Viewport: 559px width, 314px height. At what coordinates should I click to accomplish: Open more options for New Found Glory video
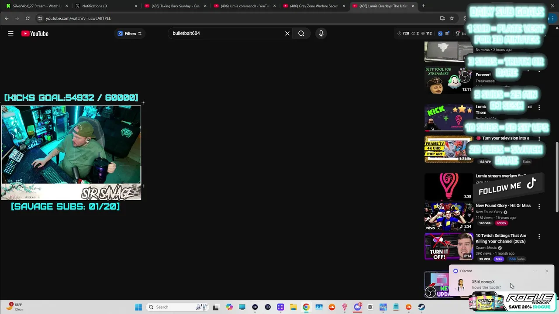pyautogui.click(x=539, y=206)
